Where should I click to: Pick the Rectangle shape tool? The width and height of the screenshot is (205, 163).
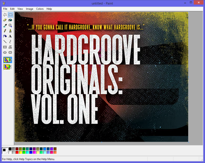[5, 47]
